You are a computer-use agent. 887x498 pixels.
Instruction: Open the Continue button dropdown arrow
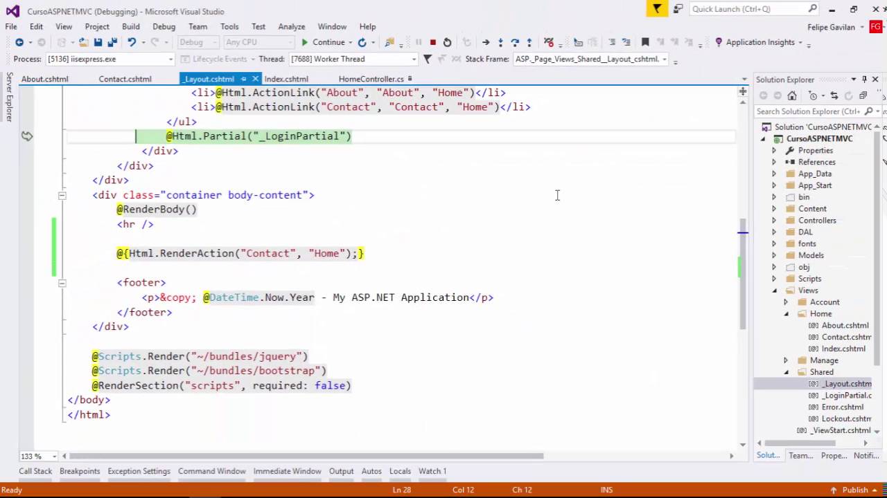click(351, 42)
